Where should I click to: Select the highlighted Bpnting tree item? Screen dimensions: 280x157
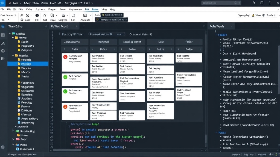[28, 64]
